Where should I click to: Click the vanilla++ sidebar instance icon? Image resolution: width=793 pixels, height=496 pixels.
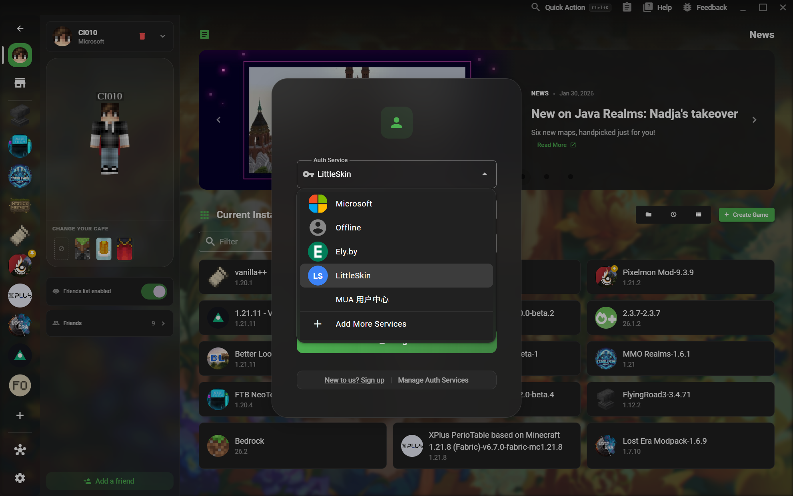coord(20,236)
